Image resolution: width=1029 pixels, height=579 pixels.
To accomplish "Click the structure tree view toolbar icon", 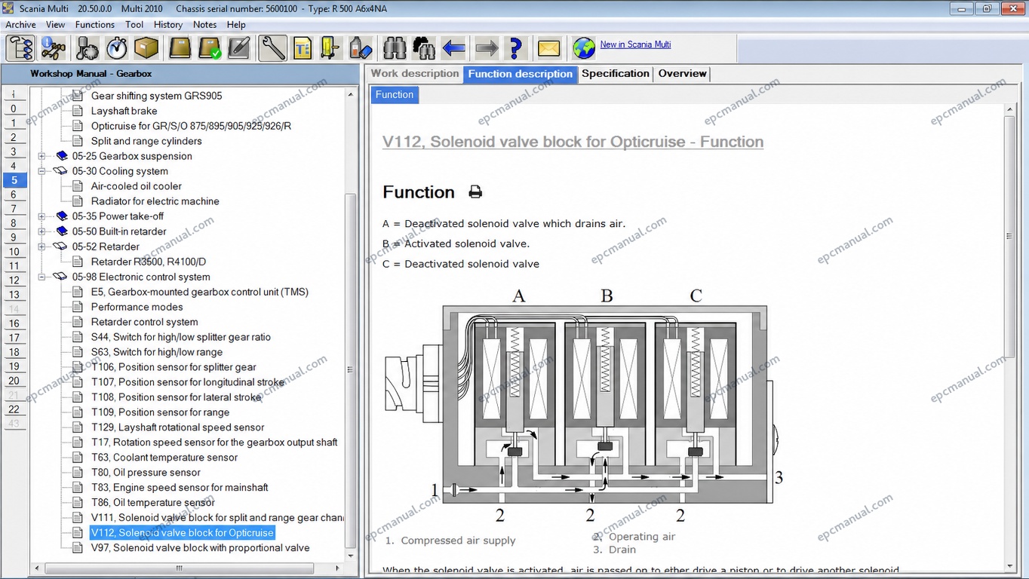I will click(20, 48).
